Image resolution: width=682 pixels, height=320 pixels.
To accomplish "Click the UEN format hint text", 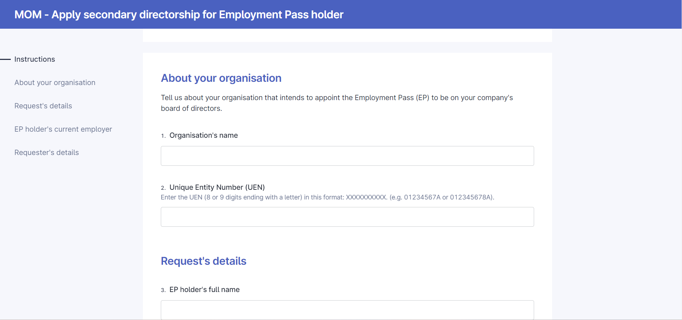I will (x=327, y=197).
